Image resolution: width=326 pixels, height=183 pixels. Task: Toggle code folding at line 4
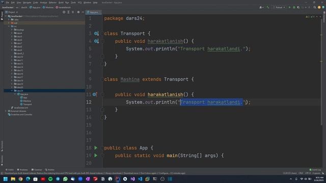(x=102, y=41)
